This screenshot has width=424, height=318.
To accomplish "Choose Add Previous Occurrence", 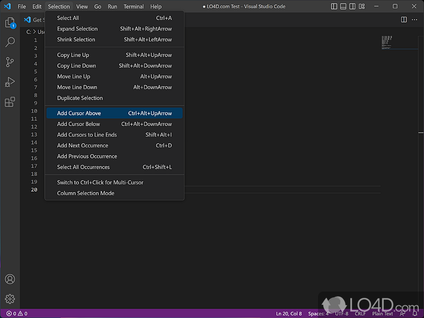I will point(114,156).
